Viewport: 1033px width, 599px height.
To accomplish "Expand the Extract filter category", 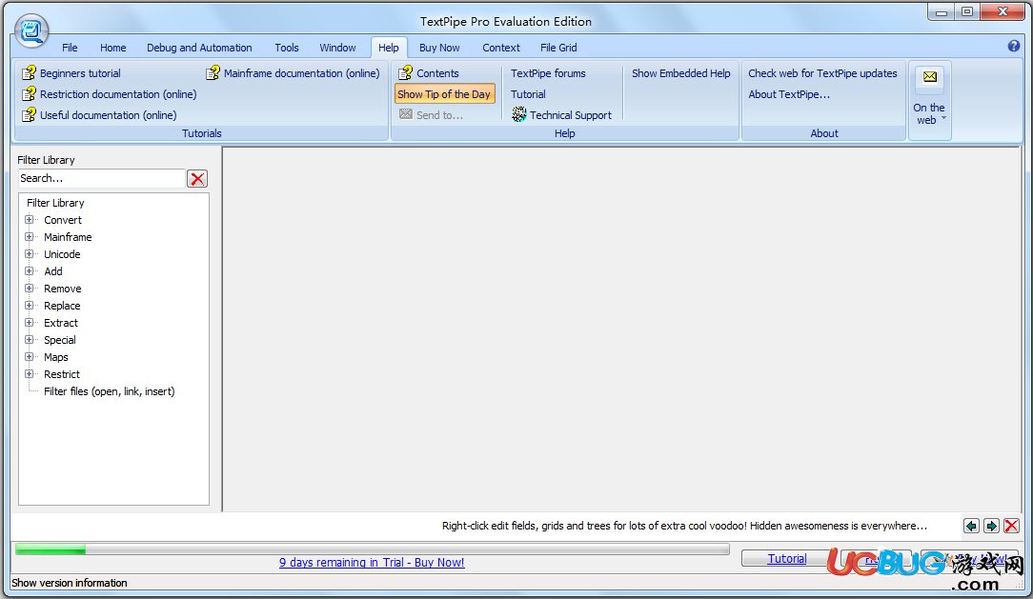I will click(x=29, y=323).
